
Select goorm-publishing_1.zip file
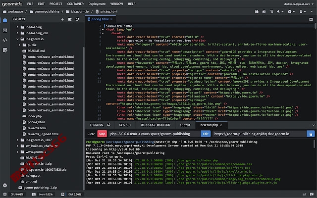point(40,188)
